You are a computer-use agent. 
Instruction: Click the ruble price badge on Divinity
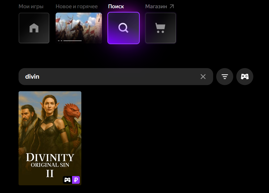76,180
